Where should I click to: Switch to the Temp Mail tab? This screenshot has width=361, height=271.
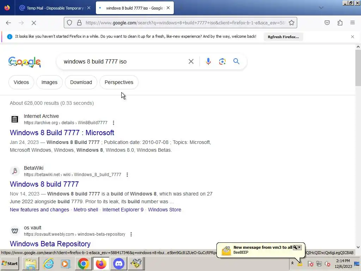[55, 8]
